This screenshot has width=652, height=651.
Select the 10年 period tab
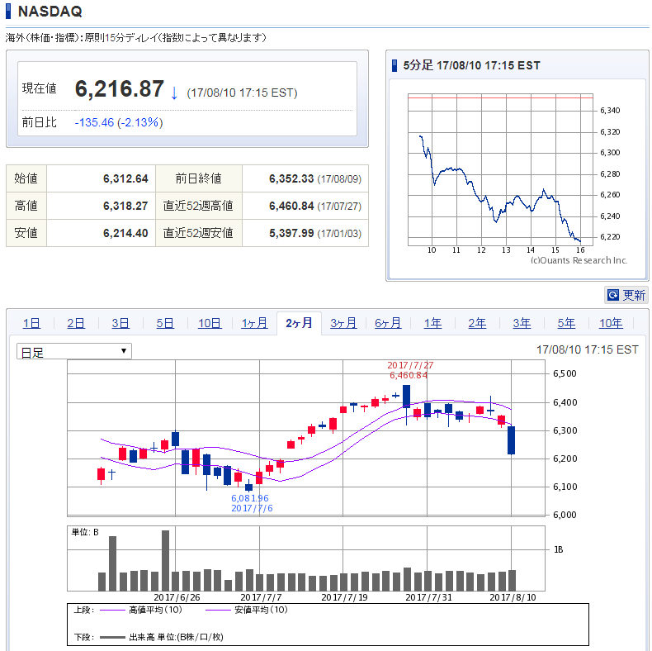tap(611, 323)
